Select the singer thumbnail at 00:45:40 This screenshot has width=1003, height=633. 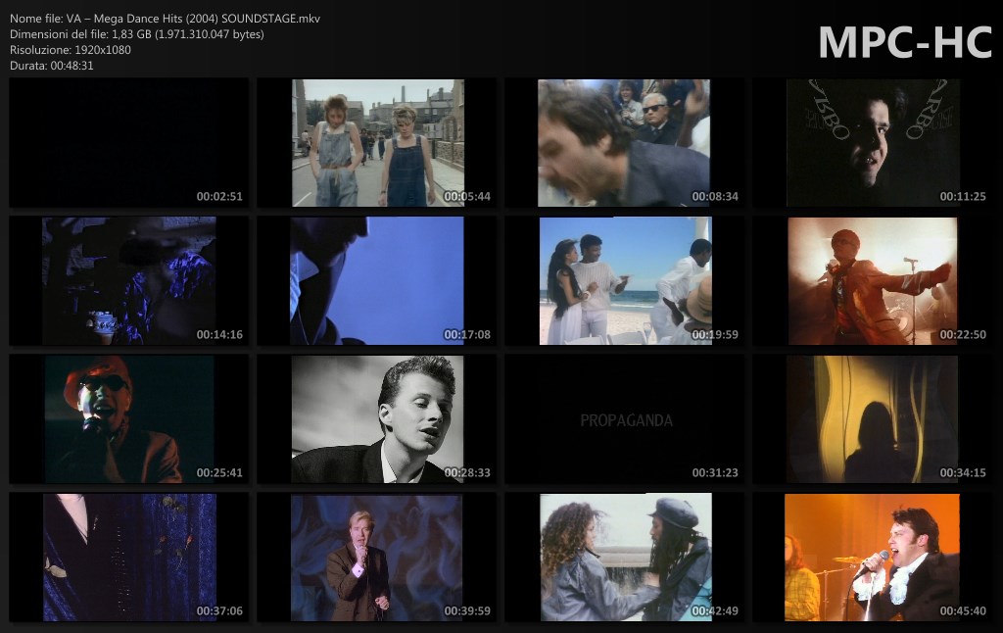point(873,558)
